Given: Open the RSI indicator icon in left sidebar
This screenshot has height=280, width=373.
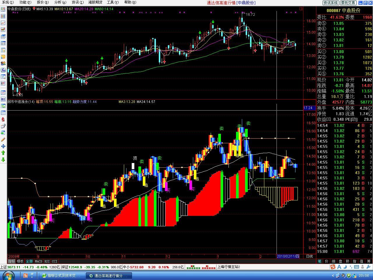Looking at the screenshot, I should tap(3, 99).
